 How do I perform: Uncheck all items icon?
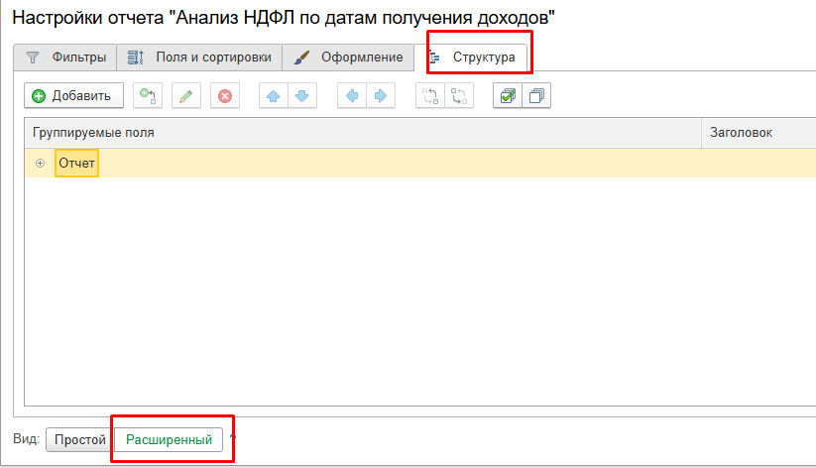pos(536,96)
